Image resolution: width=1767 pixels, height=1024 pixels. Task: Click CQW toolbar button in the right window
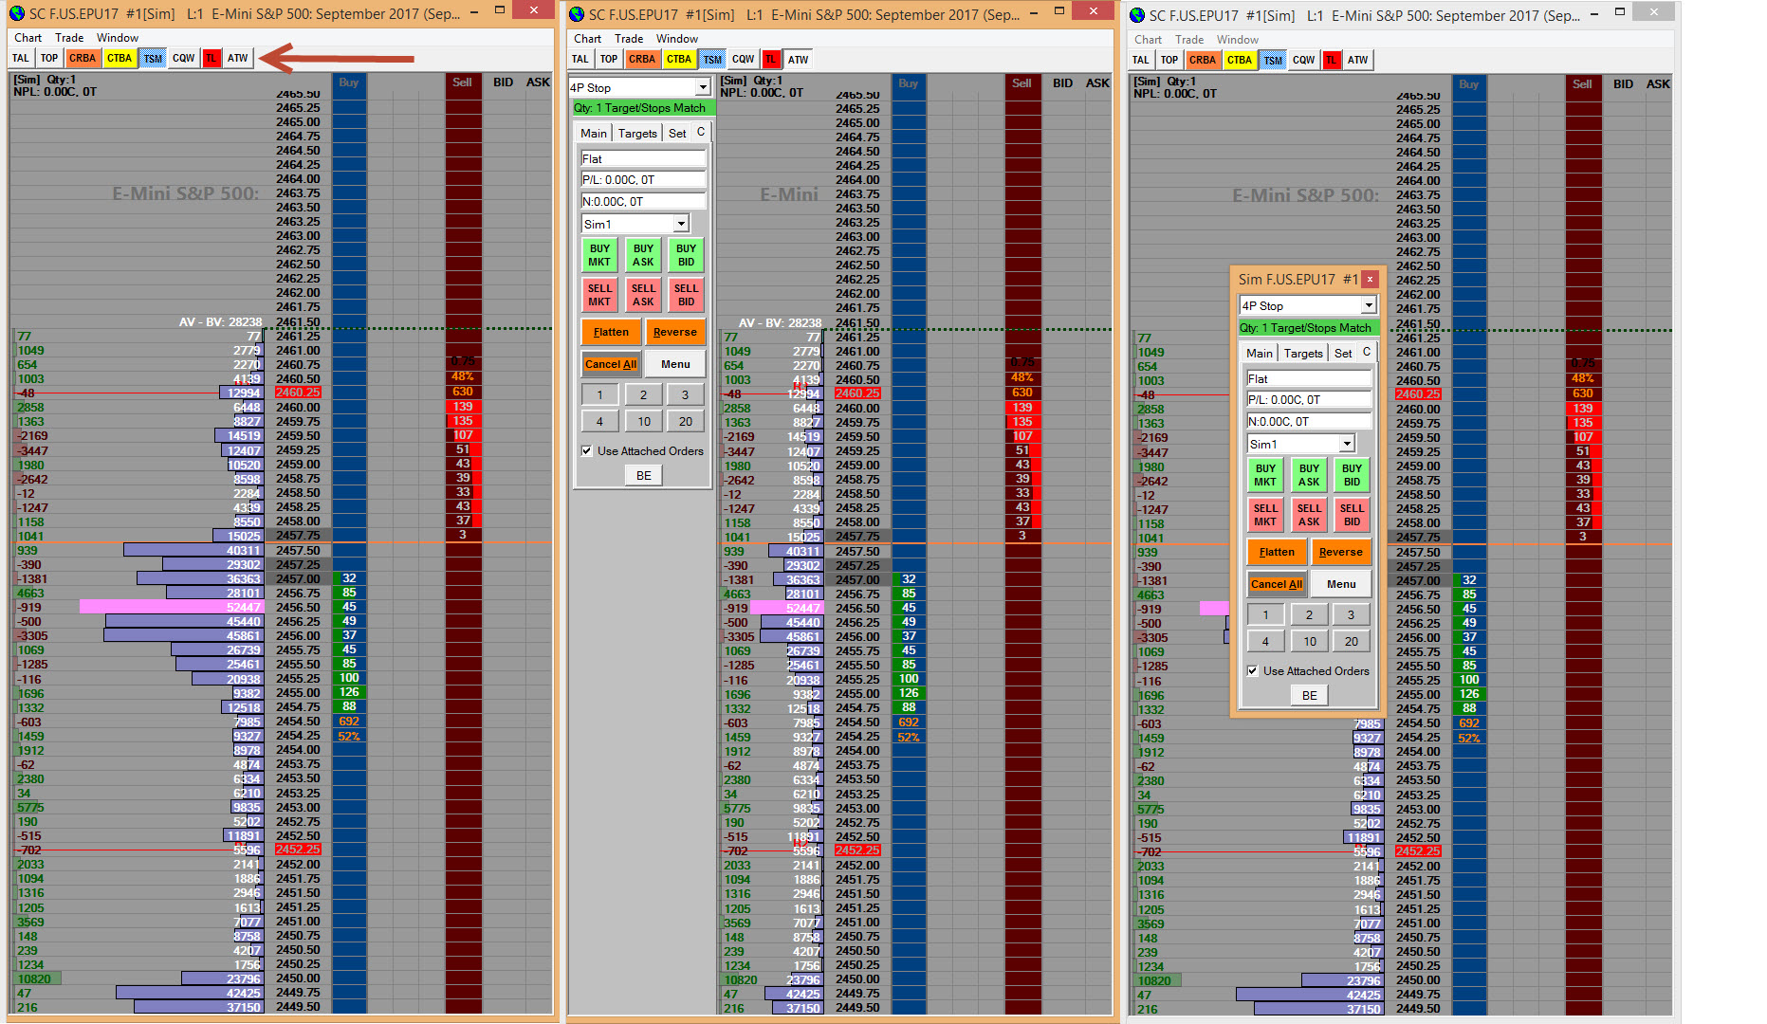tap(1304, 61)
